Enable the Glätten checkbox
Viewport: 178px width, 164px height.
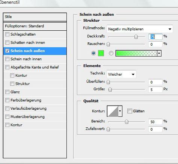[x=130, y=111]
